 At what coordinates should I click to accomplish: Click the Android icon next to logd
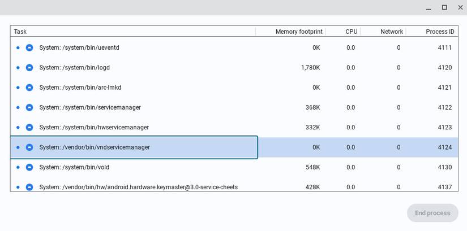click(29, 68)
